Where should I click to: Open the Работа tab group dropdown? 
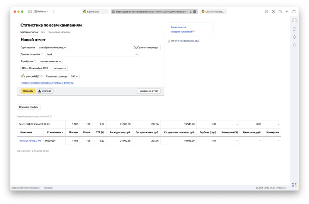pos(41,12)
